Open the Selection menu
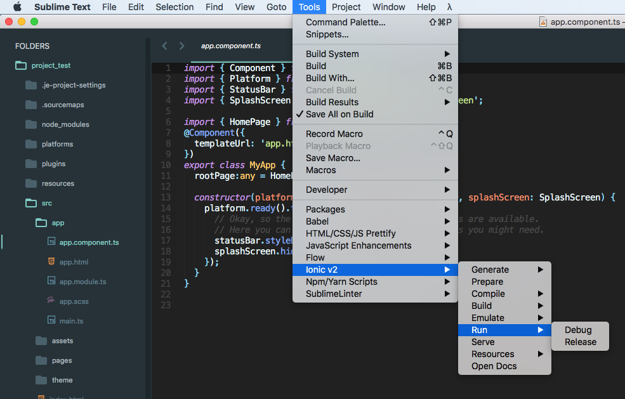Screen dimensions: 625x399 click(x=174, y=7)
